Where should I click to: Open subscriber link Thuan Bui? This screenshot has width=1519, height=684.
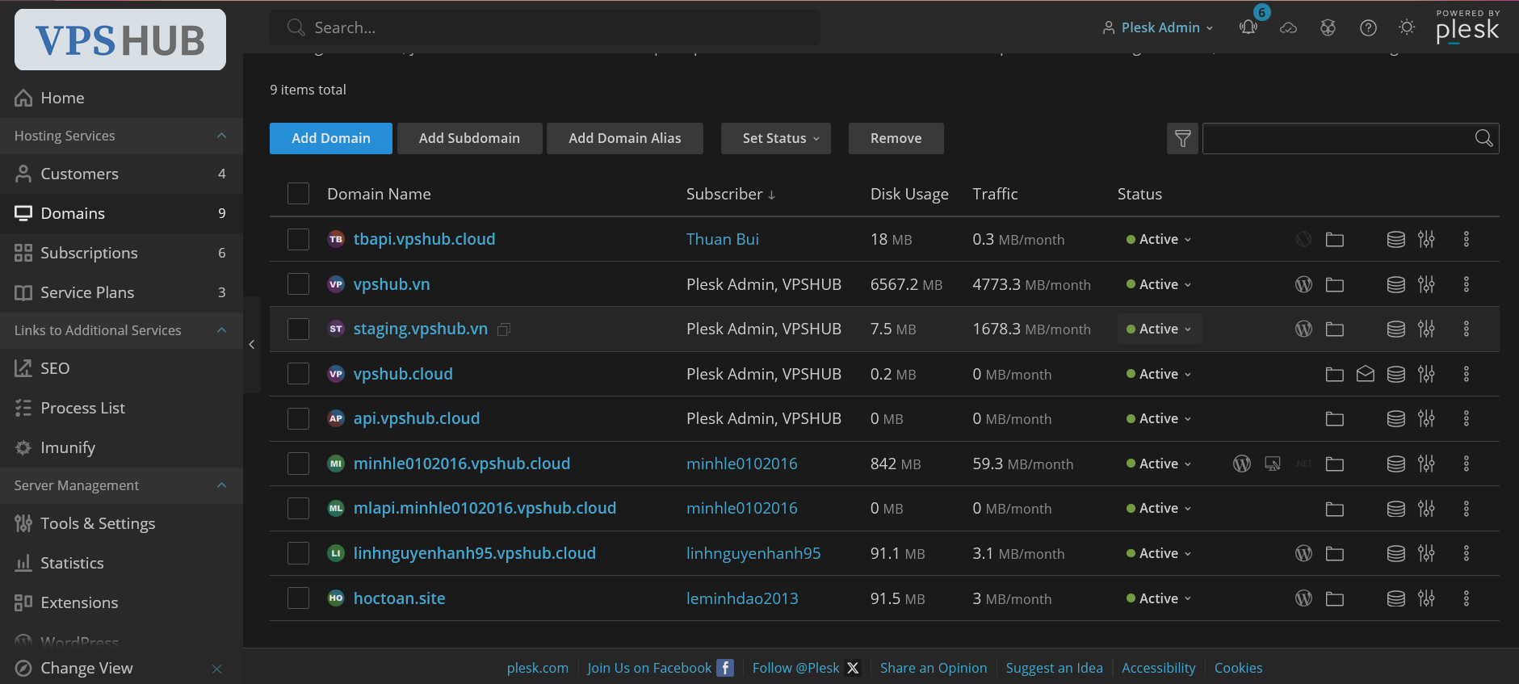[723, 239]
